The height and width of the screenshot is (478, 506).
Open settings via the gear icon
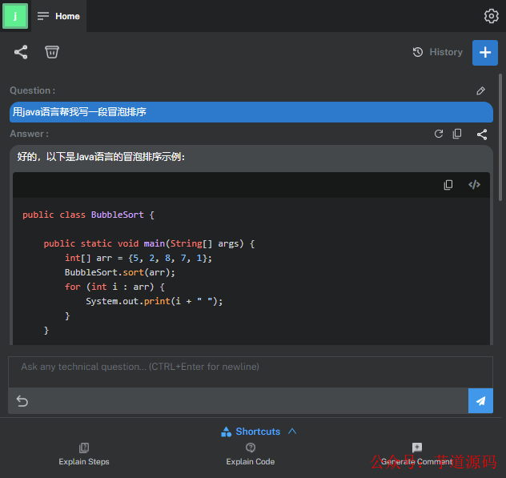[491, 16]
